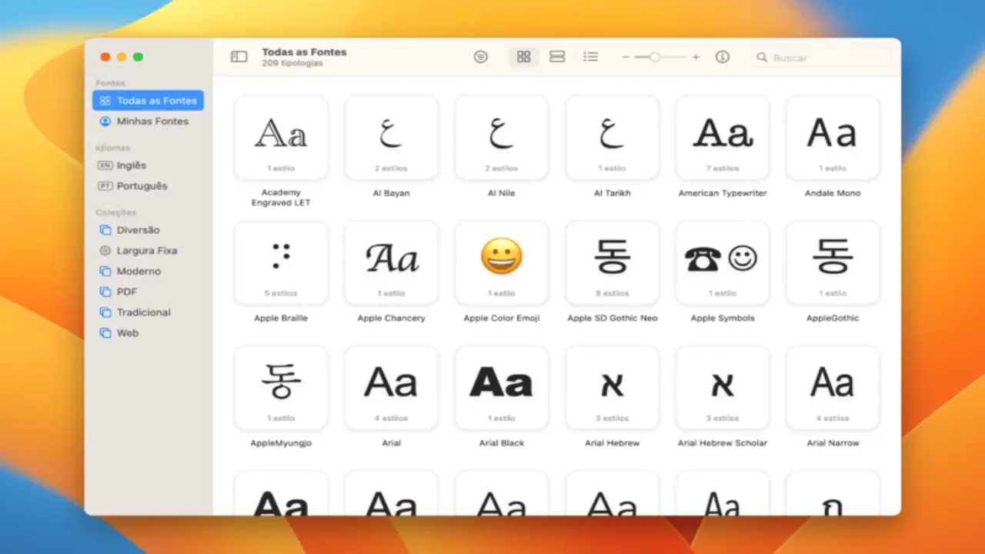Viewport: 985px width, 554px height.
Task: Click the minus icon to shrink previews
Action: 626,57
